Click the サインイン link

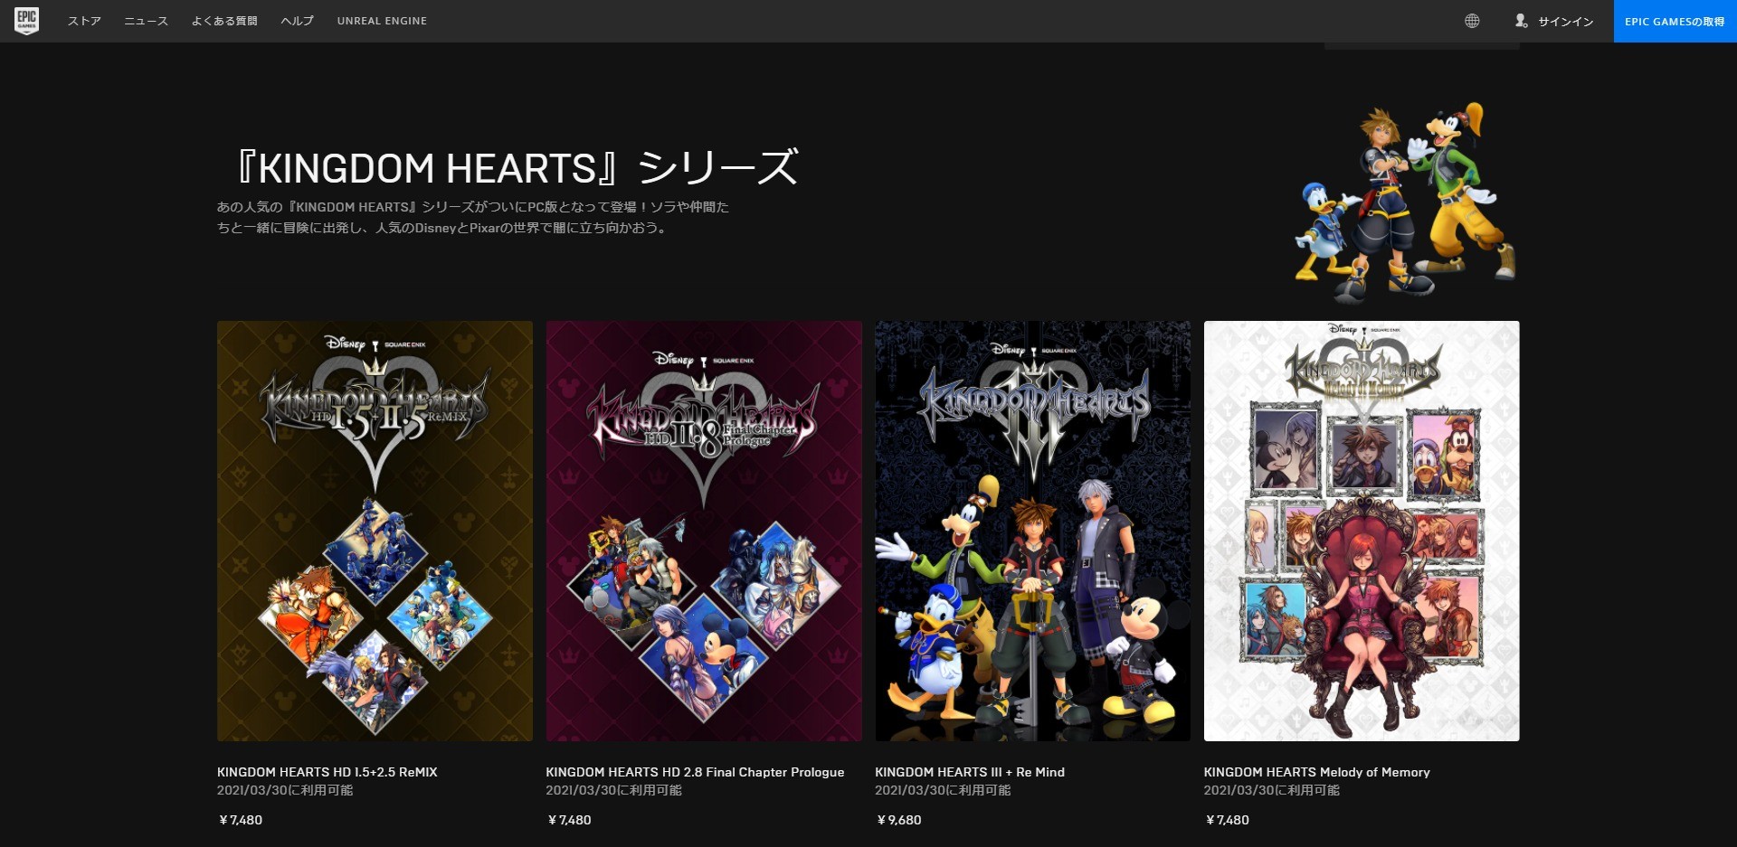tap(1565, 22)
